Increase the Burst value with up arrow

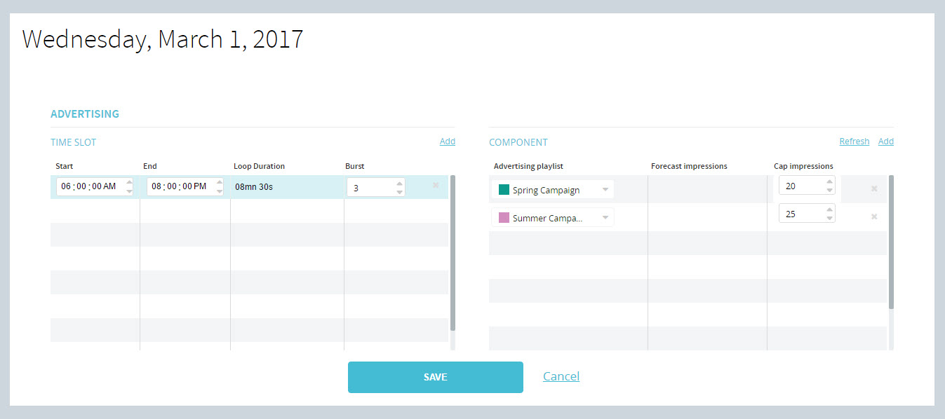click(x=399, y=183)
